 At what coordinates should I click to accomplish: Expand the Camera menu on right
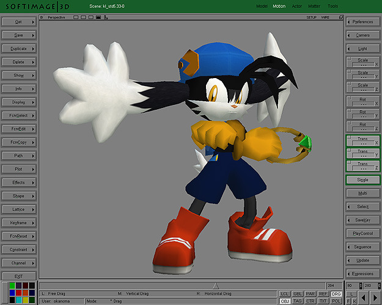362,35
